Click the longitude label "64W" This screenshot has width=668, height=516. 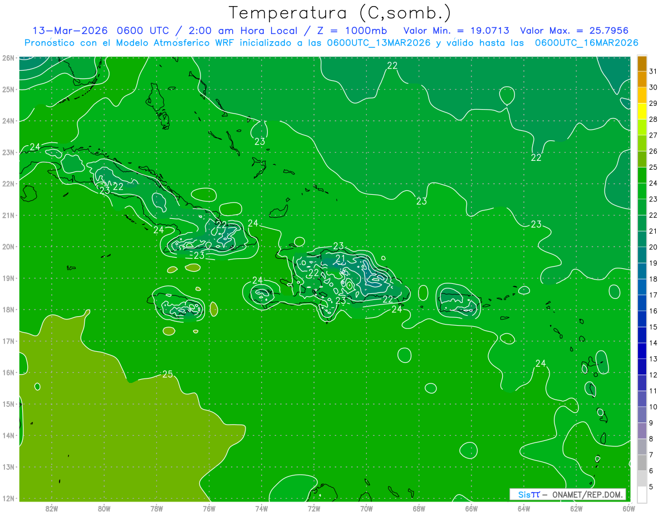coord(524,508)
